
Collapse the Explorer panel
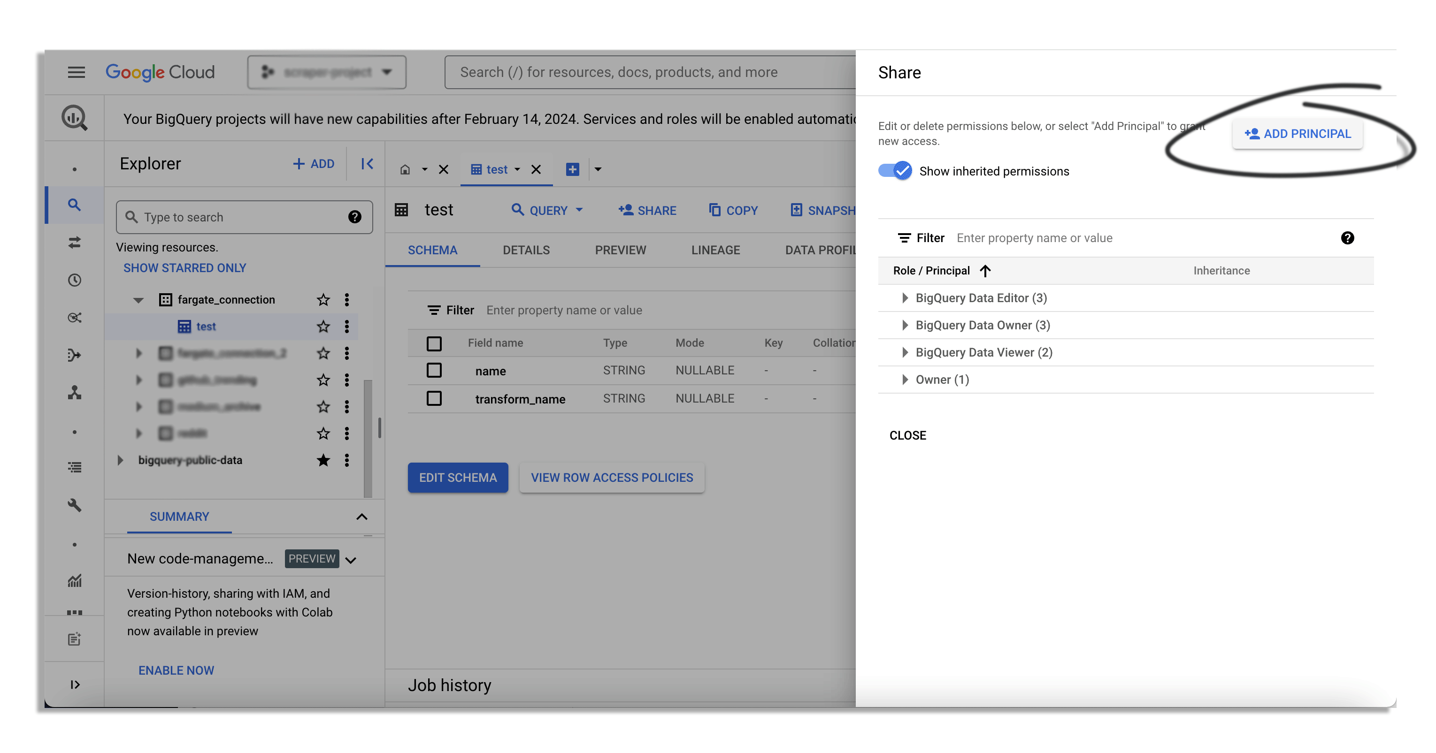click(367, 164)
